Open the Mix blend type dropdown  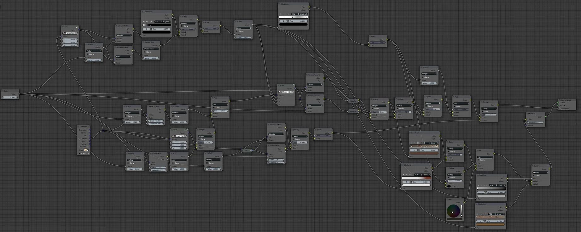tap(485, 157)
